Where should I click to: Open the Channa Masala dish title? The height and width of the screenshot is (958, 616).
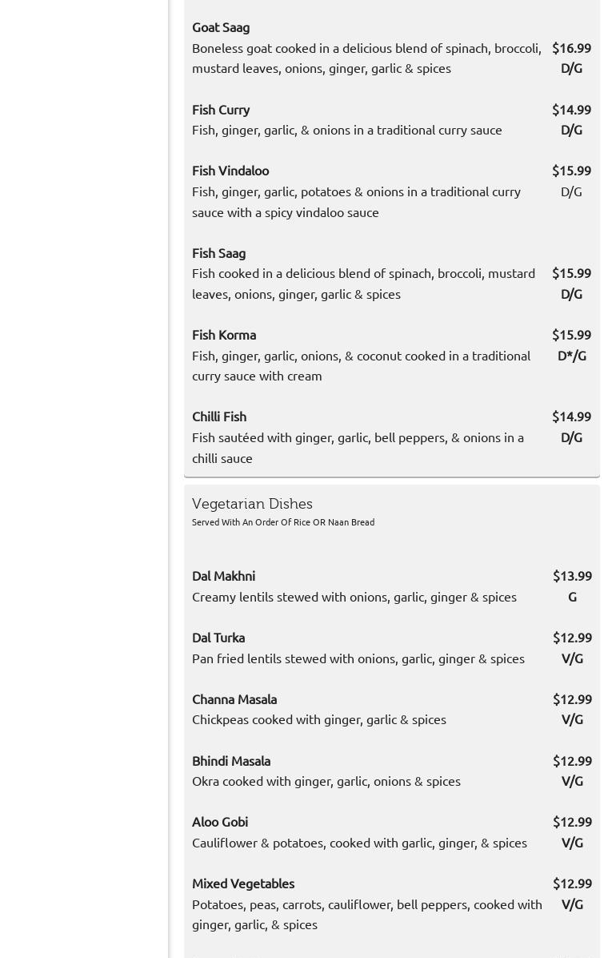234,699
